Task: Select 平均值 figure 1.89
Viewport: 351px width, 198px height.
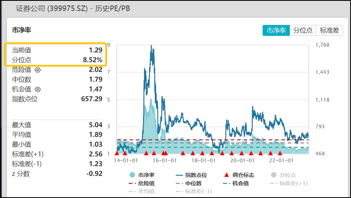Action: tap(96, 135)
